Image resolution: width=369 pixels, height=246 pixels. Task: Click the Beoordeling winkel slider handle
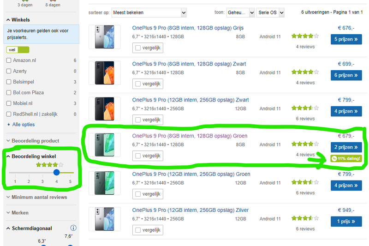tap(56, 172)
